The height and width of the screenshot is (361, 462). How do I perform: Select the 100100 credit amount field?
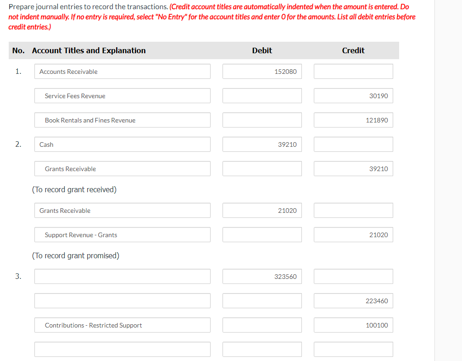tap(353, 325)
